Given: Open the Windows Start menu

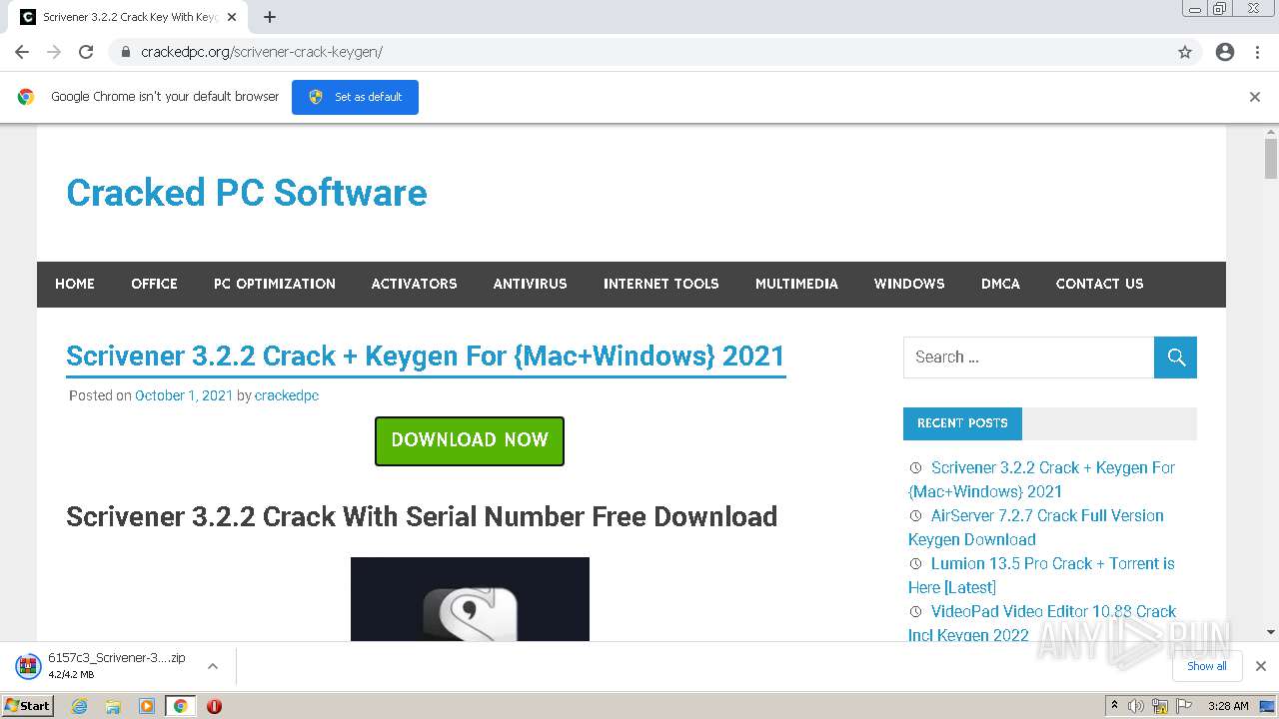Looking at the screenshot, I should tap(27, 706).
